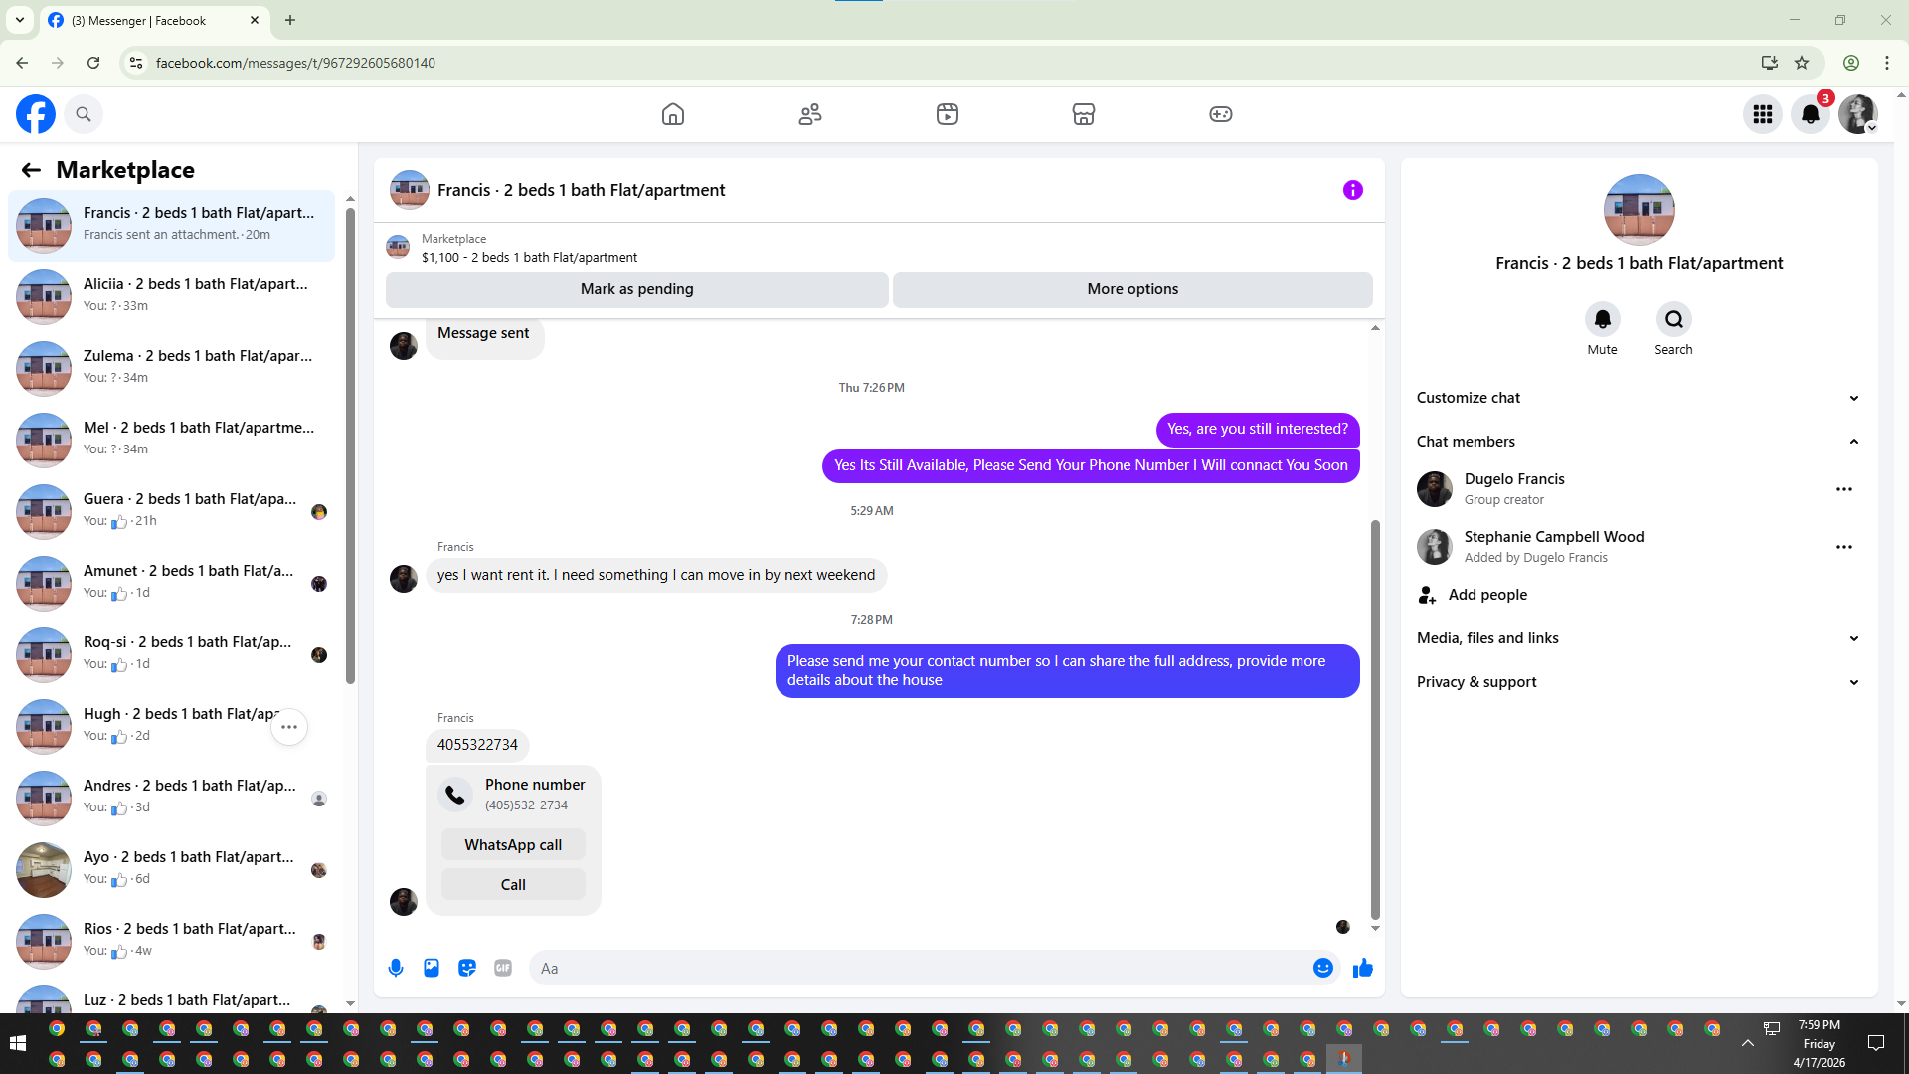Mute this conversation
The width and height of the screenshot is (1909, 1074).
[1602, 320]
